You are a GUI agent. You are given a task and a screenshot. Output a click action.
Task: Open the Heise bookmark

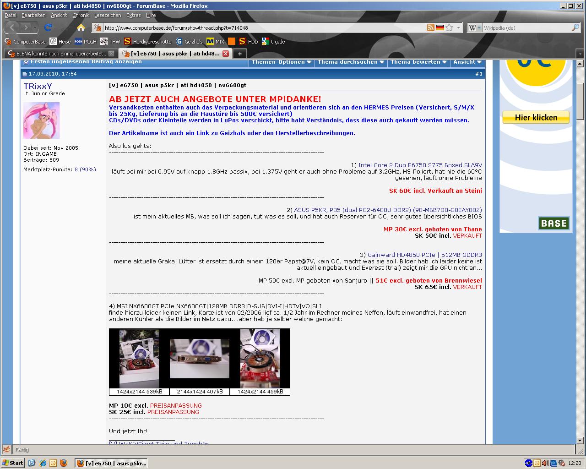[60, 42]
